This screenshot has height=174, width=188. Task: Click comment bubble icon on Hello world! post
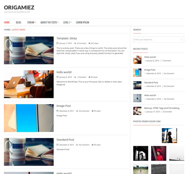tap(75, 77)
